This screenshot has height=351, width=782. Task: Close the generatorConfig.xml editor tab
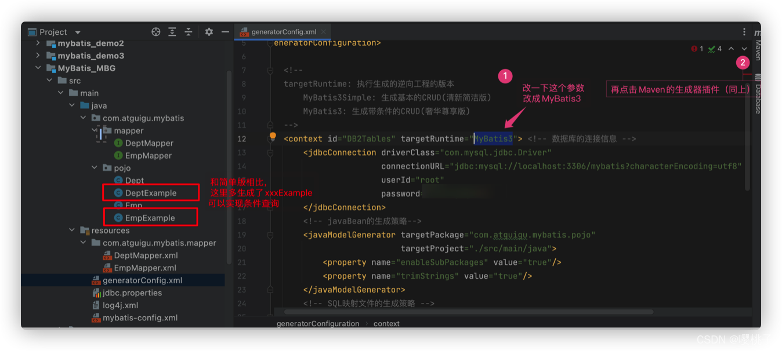(324, 32)
